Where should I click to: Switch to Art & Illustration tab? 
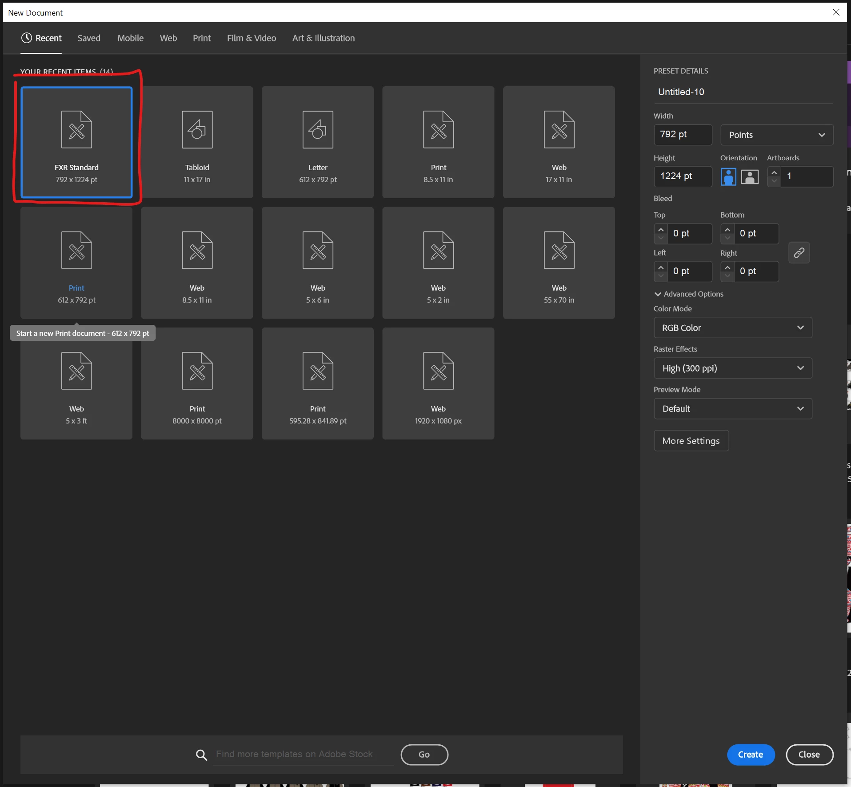[324, 38]
